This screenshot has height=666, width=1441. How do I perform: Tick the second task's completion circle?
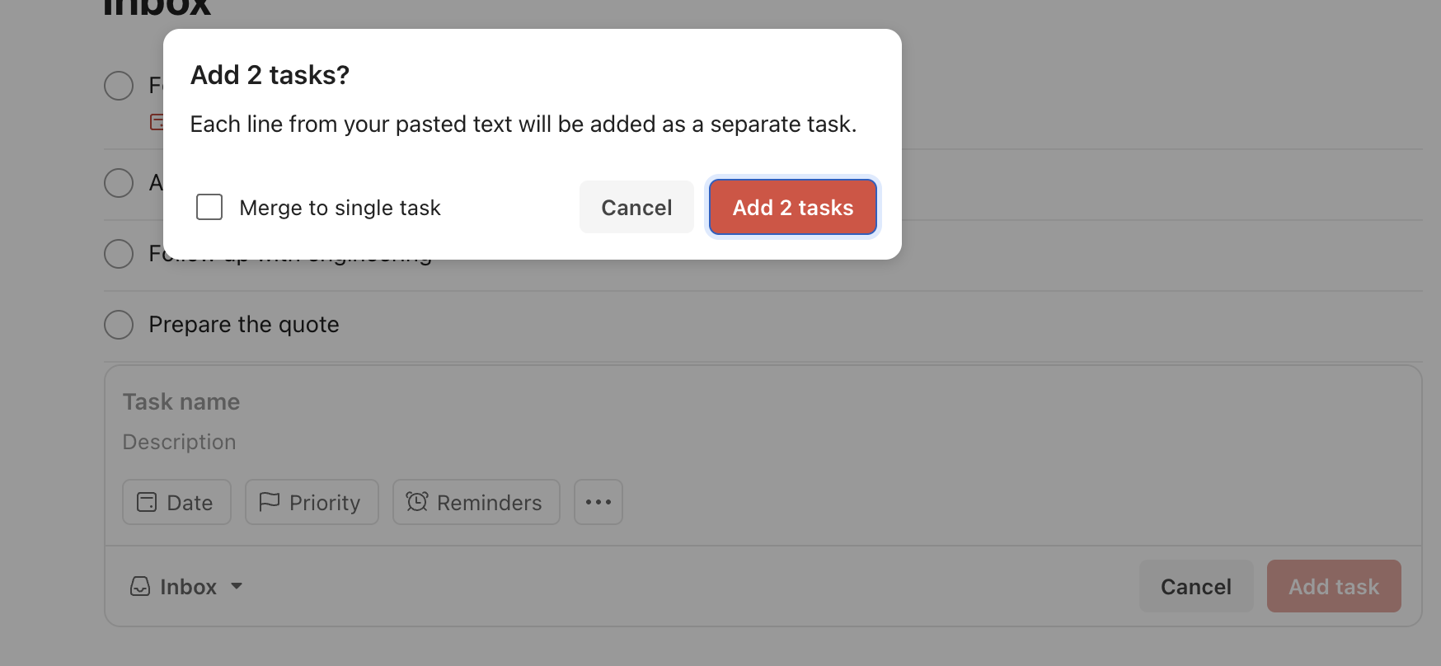[x=119, y=183]
